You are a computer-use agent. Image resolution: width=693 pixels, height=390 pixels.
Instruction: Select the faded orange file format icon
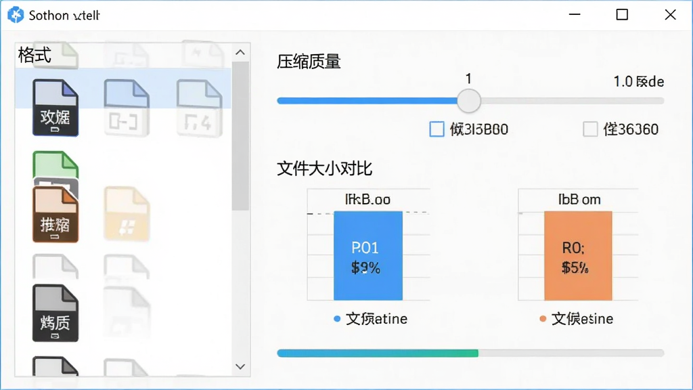(x=127, y=215)
